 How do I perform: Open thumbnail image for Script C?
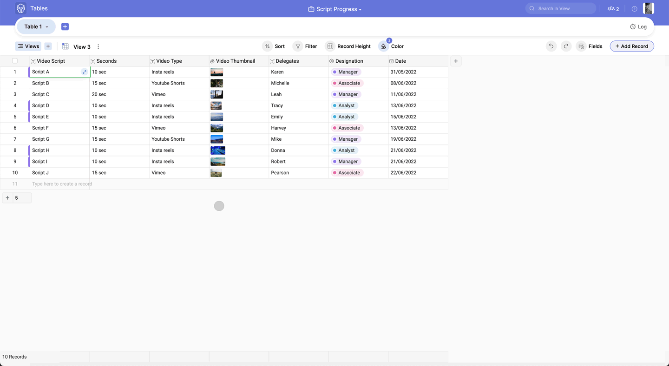[x=216, y=94]
